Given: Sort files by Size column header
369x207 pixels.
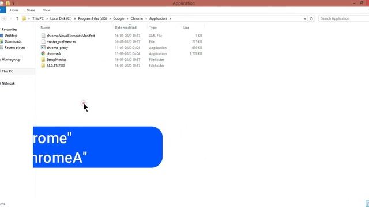Looking at the screenshot, I should pyautogui.click(x=186, y=28).
